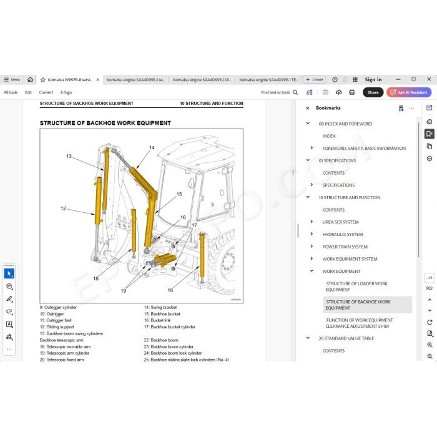Open CONTENTS under 20 STANDARD VALUE TABLE
Image resolution: width=437 pixels, height=437 pixels.
(x=333, y=351)
